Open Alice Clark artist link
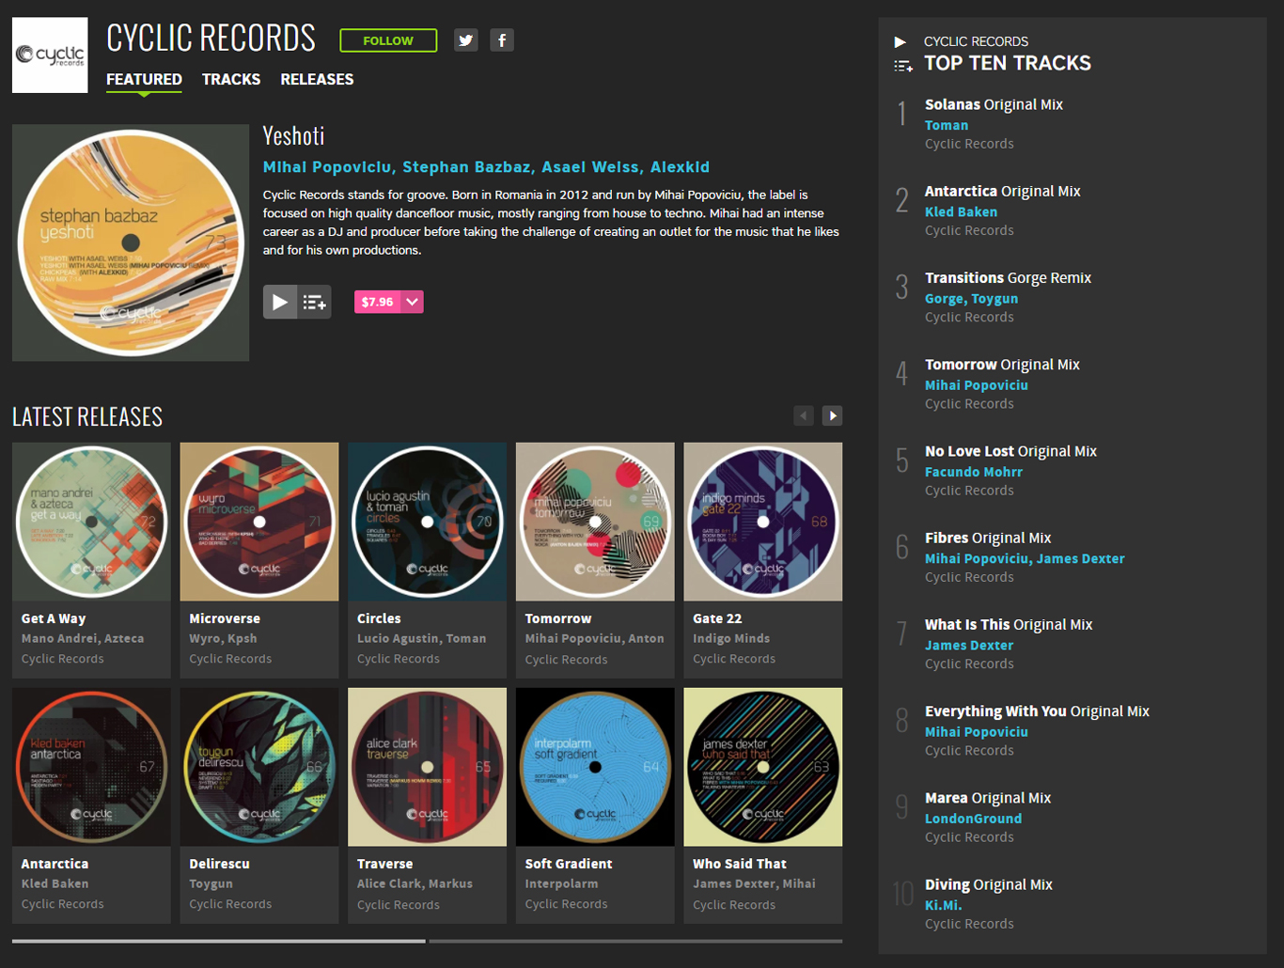The height and width of the screenshot is (968, 1284). coord(390,883)
